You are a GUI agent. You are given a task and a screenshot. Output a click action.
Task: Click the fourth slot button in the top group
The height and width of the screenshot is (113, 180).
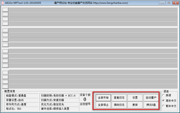point(5,24)
